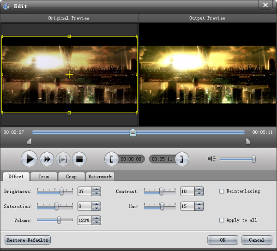The height and width of the screenshot is (251, 277).
Task: Set trim start with left bracket button
Action: pyautogui.click(x=111, y=159)
